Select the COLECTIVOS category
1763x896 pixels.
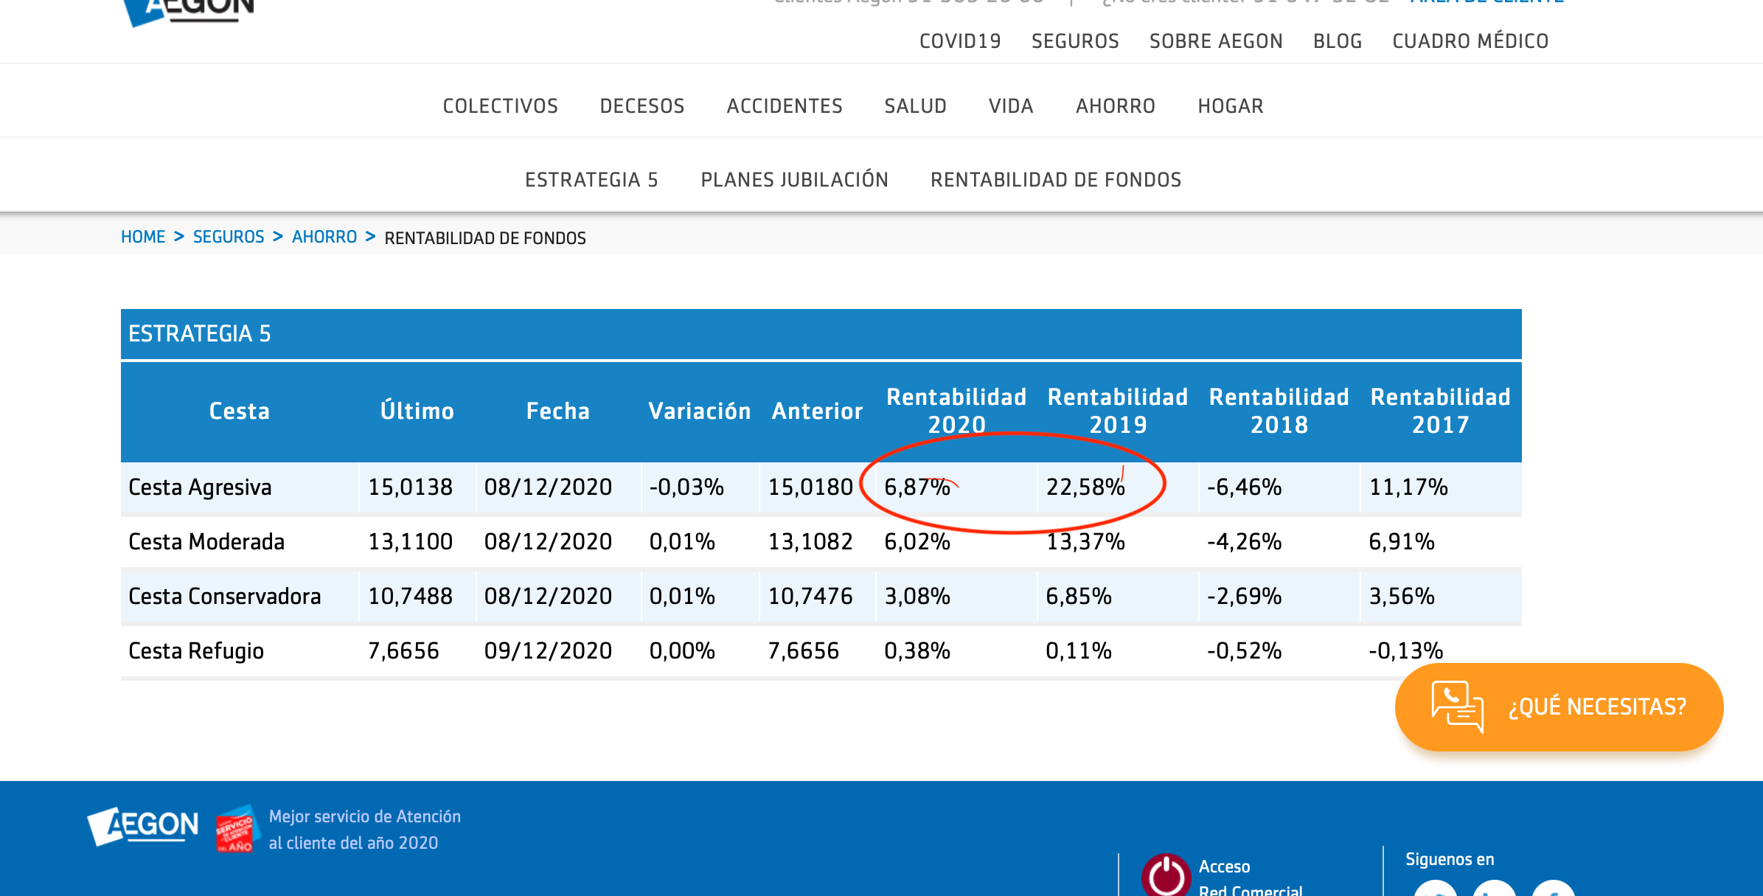(x=501, y=106)
